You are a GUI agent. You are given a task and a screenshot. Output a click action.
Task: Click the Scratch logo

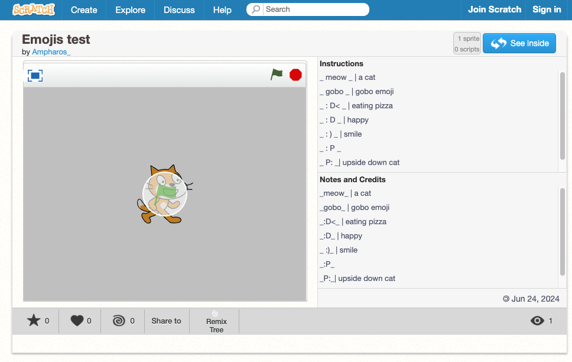click(34, 9)
